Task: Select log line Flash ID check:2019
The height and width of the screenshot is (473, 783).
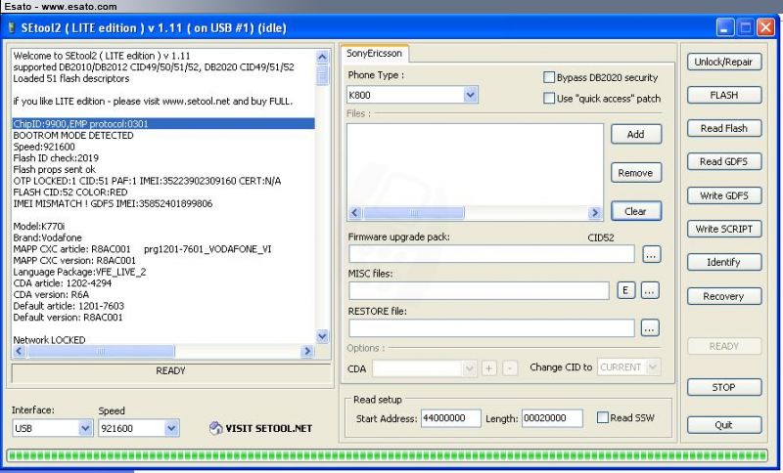Action: pos(56,158)
